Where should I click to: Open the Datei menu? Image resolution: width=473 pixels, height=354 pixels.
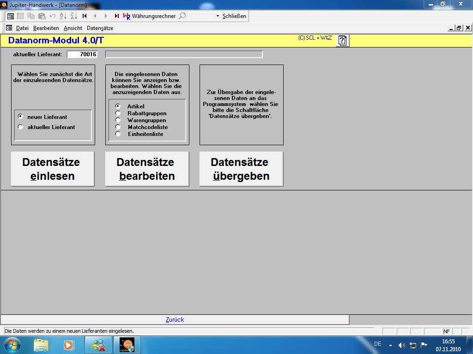[22, 28]
